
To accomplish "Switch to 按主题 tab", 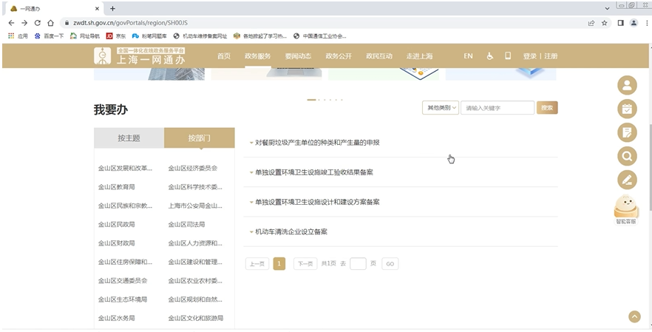I will (129, 138).
